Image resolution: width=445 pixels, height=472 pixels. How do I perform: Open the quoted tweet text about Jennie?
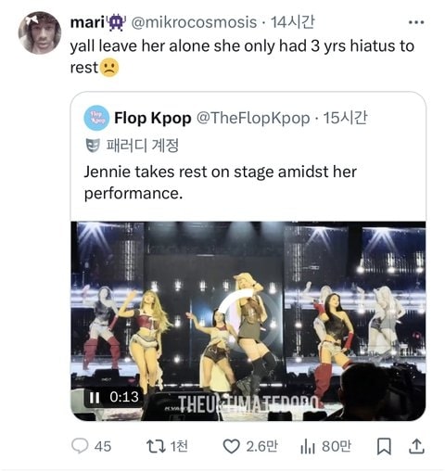pyautogui.click(x=221, y=183)
